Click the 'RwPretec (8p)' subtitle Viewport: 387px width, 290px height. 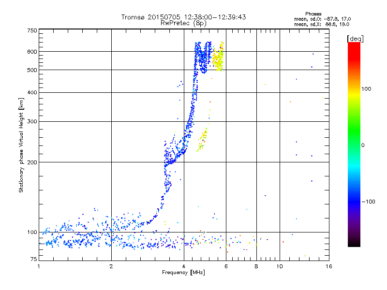point(183,23)
